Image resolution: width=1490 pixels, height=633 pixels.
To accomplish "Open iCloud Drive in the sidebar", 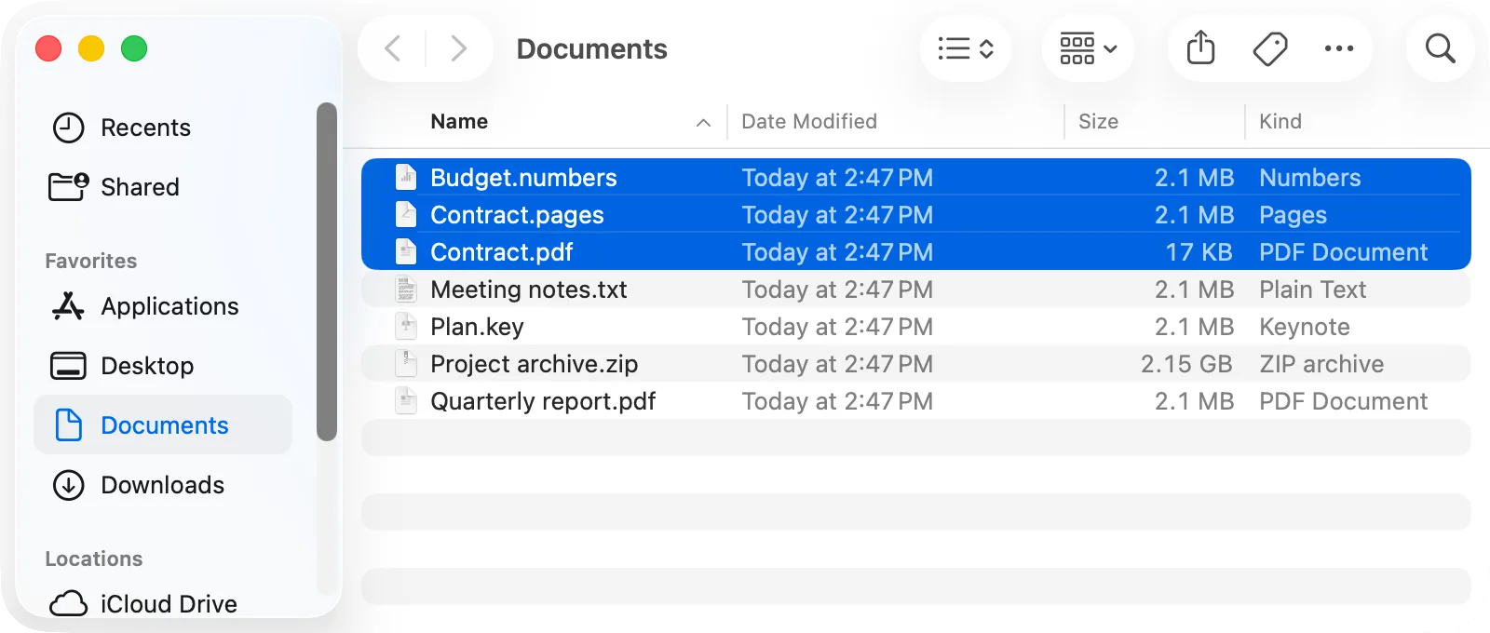I will point(163,604).
